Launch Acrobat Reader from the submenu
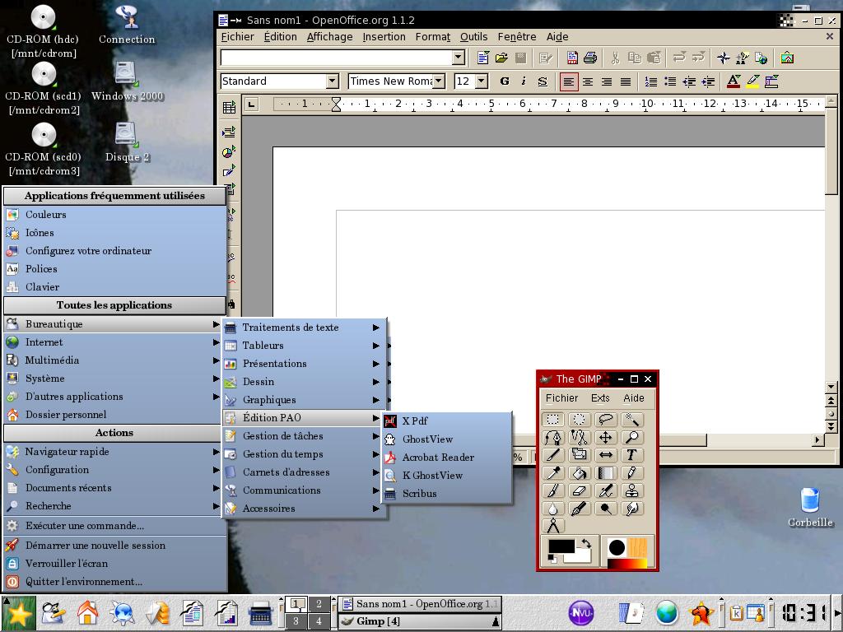This screenshot has height=632, width=843. coord(446,458)
